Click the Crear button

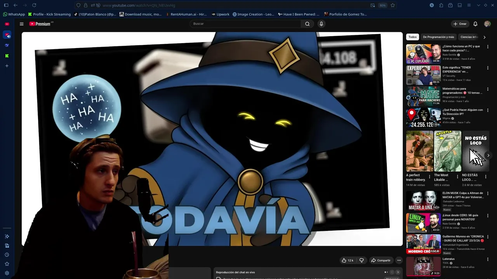click(460, 24)
